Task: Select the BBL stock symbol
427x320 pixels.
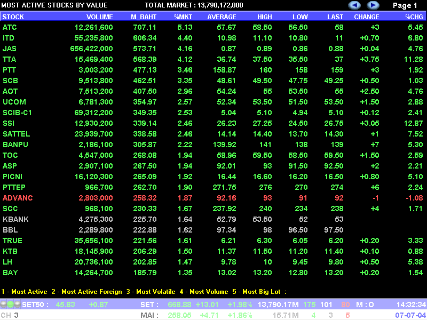Action: (x=10, y=230)
